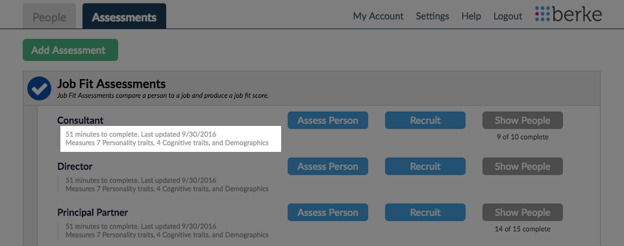Viewport: 624px width, 246px height.
Task: Click '14 of 15 complete' text
Action: [523, 229]
